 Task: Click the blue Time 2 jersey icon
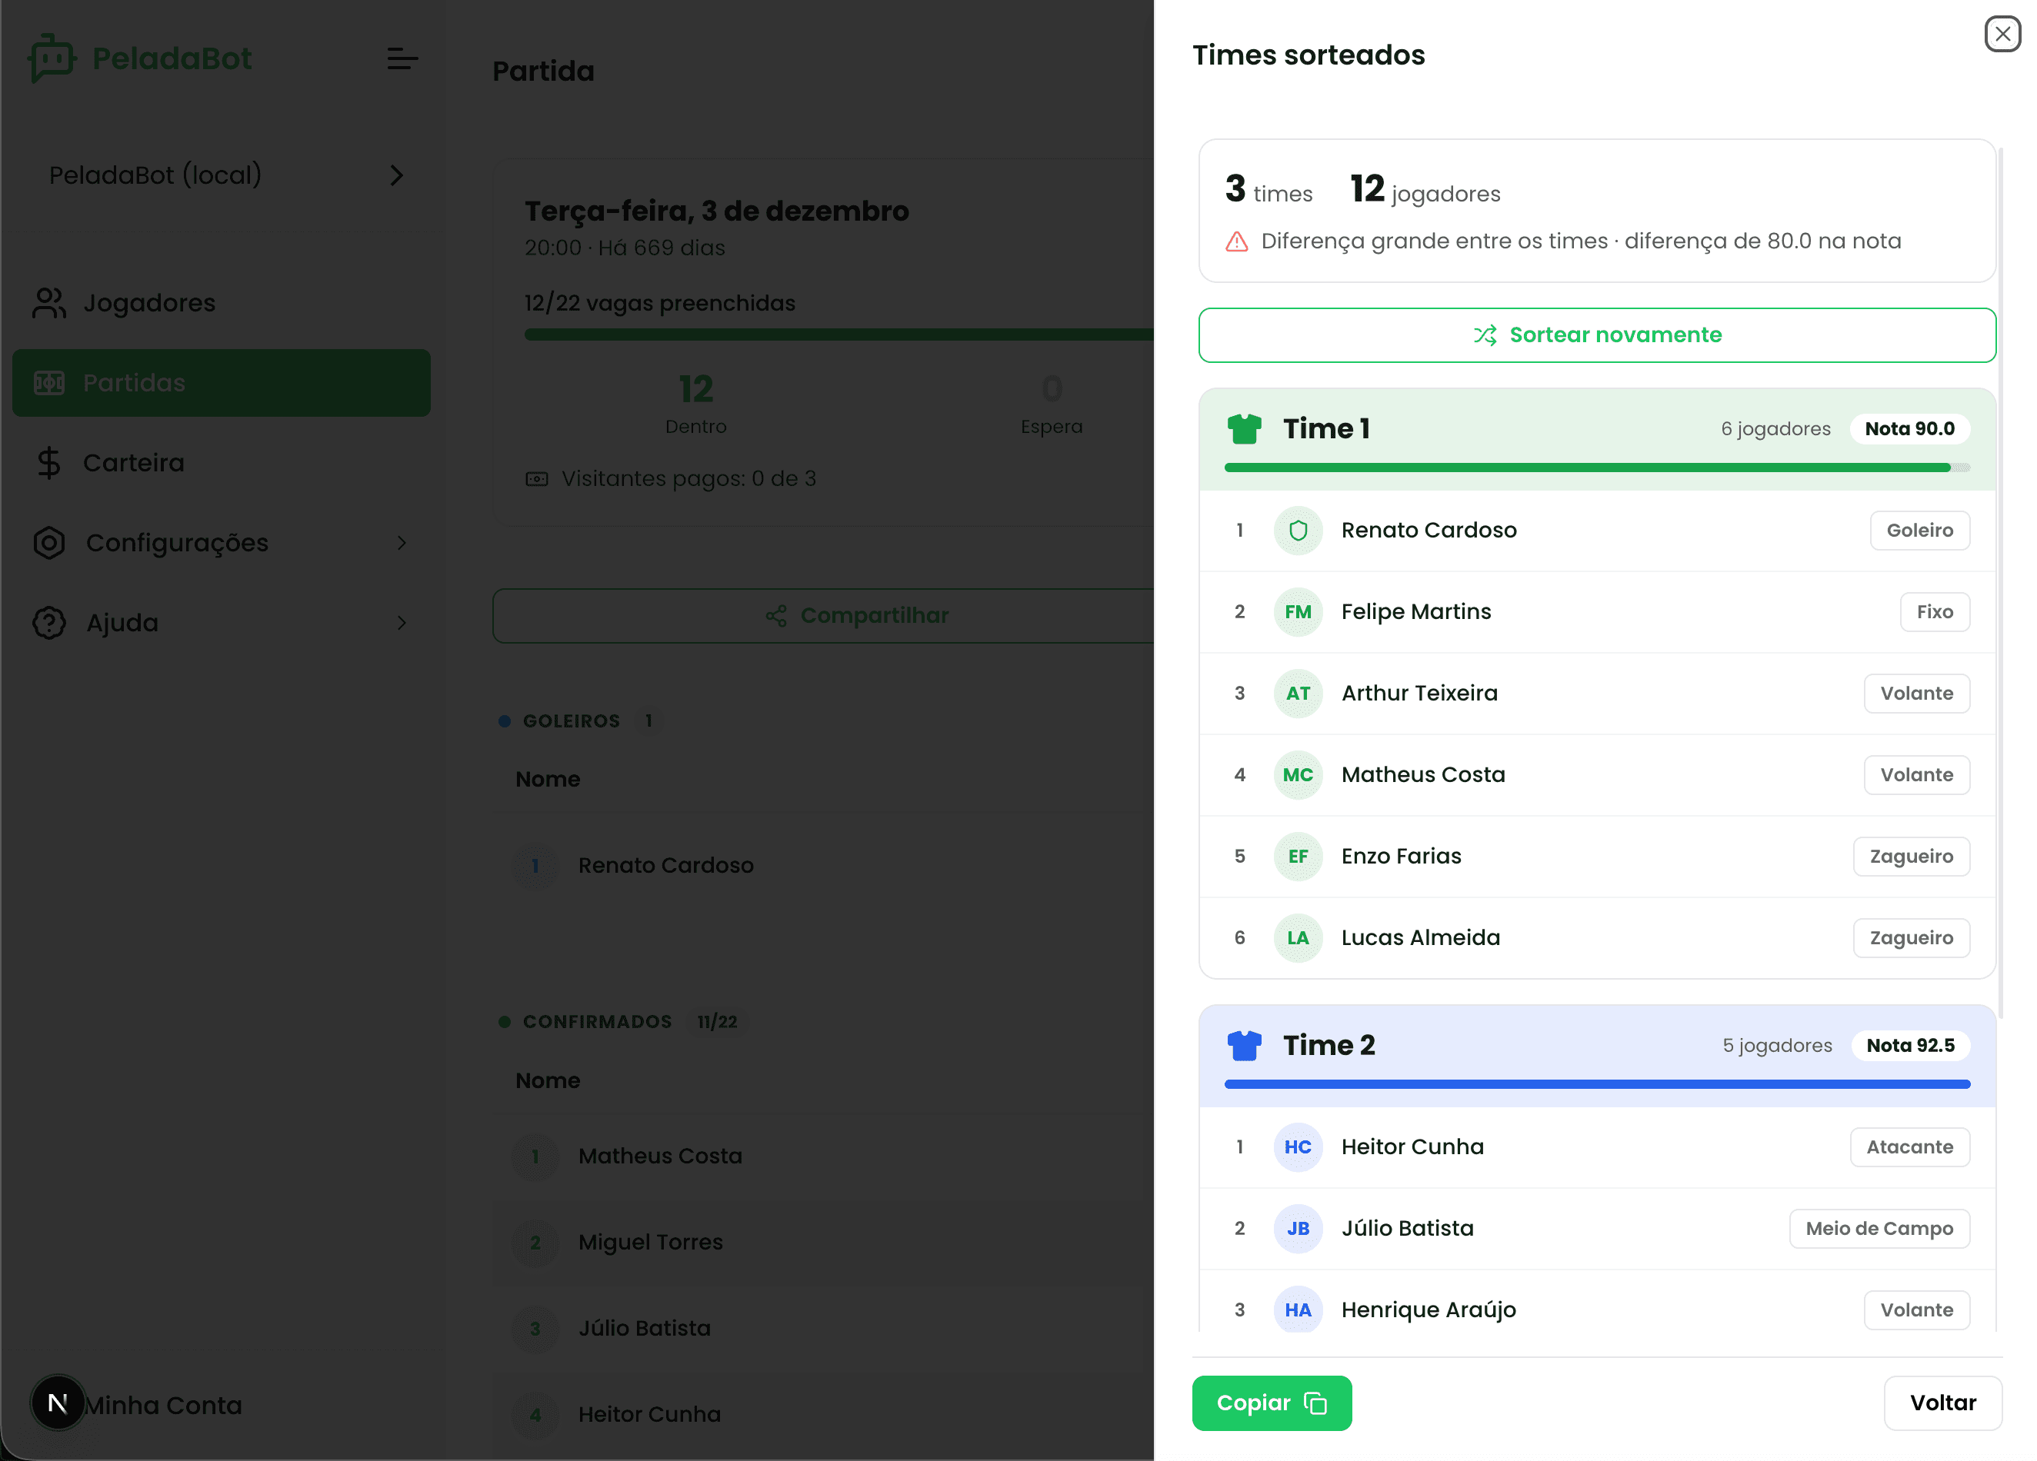click(x=1244, y=1045)
